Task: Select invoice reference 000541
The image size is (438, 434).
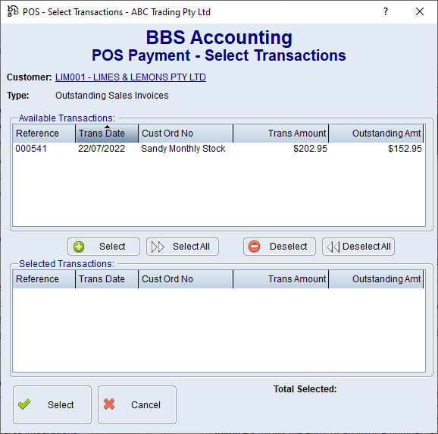Action: point(31,149)
